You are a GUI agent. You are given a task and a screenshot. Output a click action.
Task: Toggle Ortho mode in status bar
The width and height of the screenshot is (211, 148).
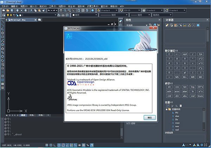click(x=55, y=145)
